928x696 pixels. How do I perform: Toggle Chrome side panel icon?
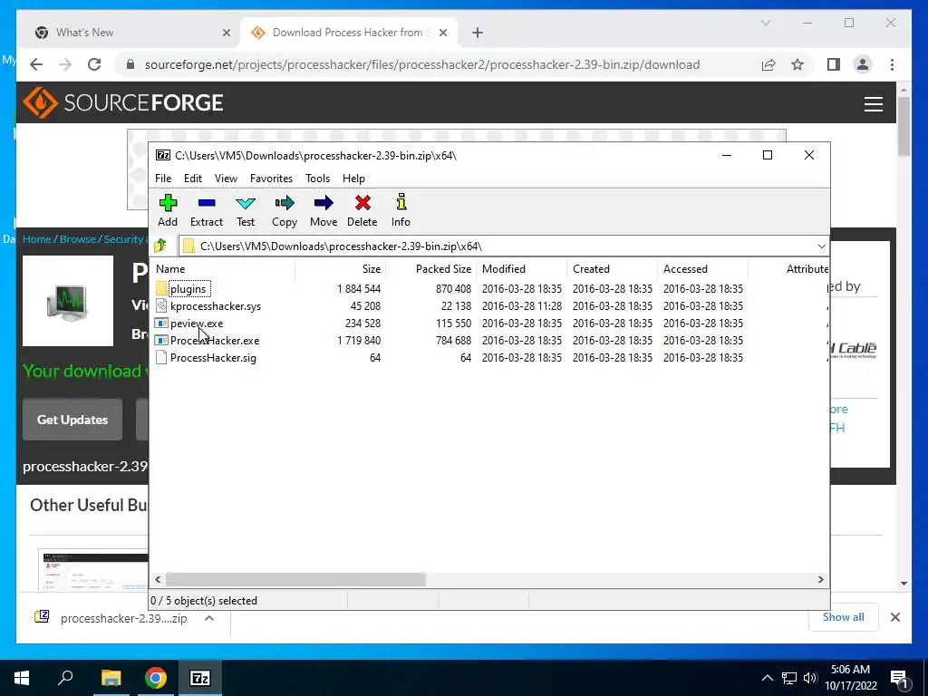834,64
